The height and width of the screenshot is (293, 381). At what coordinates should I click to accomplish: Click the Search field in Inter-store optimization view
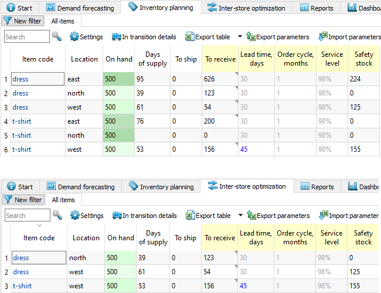[x=27, y=216]
